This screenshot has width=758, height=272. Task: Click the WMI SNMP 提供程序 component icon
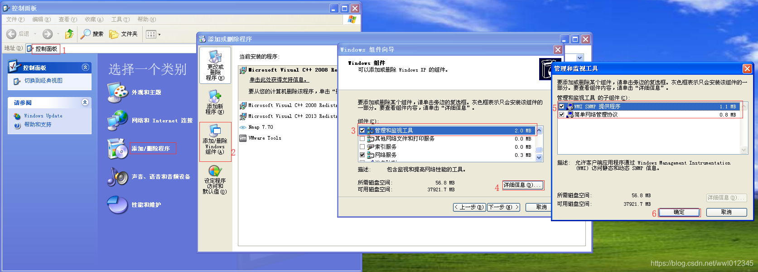coord(570,107)
